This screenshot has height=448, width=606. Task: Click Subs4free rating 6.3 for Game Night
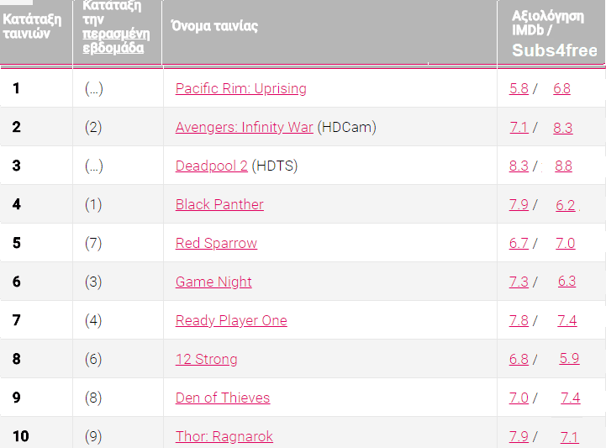click(567, 281)
